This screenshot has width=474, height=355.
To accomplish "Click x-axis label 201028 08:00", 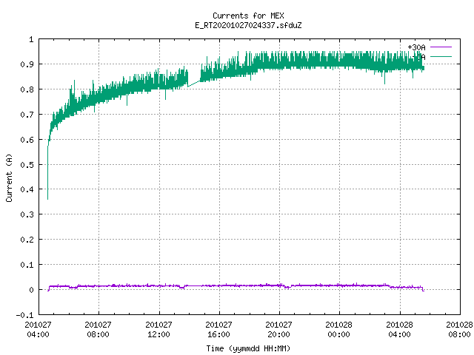I will click(459, 329).
